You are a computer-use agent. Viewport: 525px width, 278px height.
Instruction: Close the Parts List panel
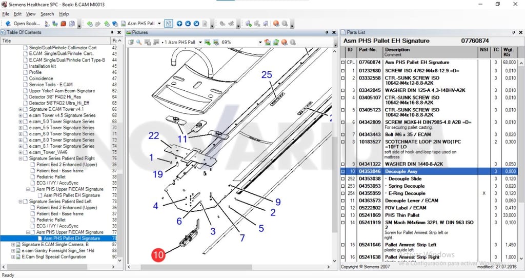[x=521, y=32]
